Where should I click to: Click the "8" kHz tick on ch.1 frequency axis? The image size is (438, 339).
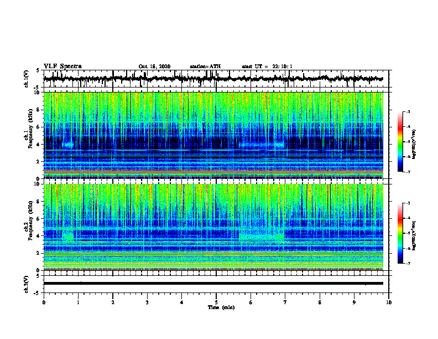coord(39,110)
